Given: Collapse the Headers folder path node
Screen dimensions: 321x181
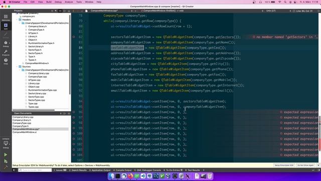Looking at the screenshot, I should (20, 23).
